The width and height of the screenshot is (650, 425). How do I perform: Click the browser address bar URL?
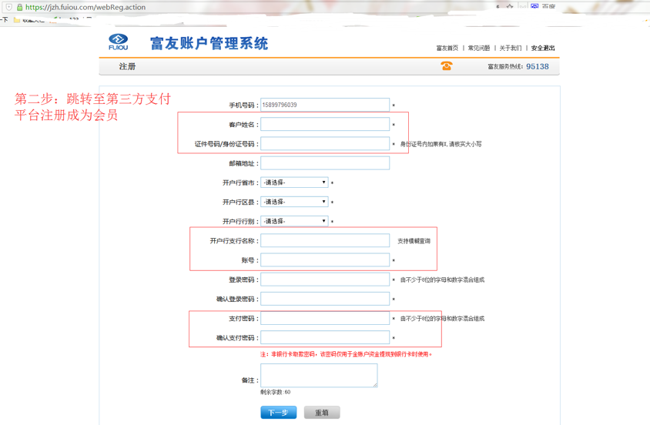pos(85,7)
